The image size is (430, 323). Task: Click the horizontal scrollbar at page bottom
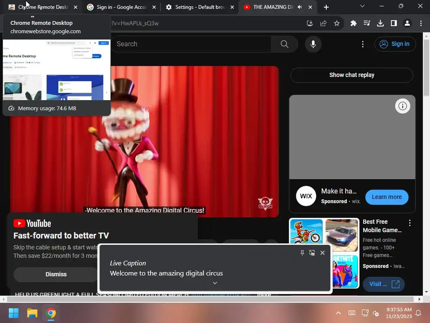point(210,299)
